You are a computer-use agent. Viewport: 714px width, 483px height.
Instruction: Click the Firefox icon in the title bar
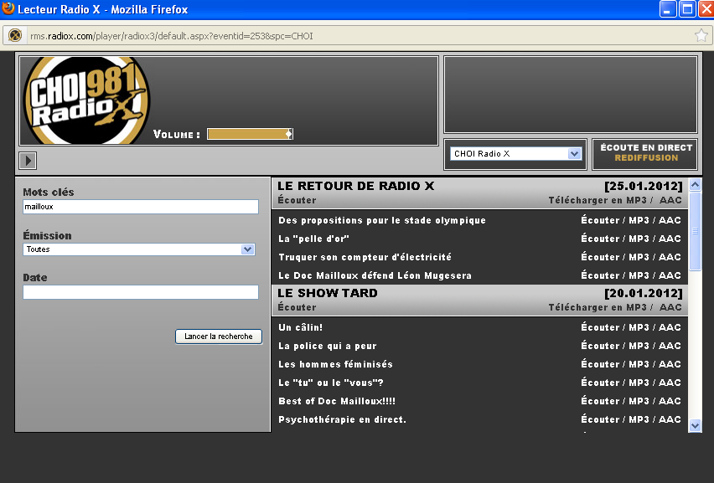click(x=8, y=8)
